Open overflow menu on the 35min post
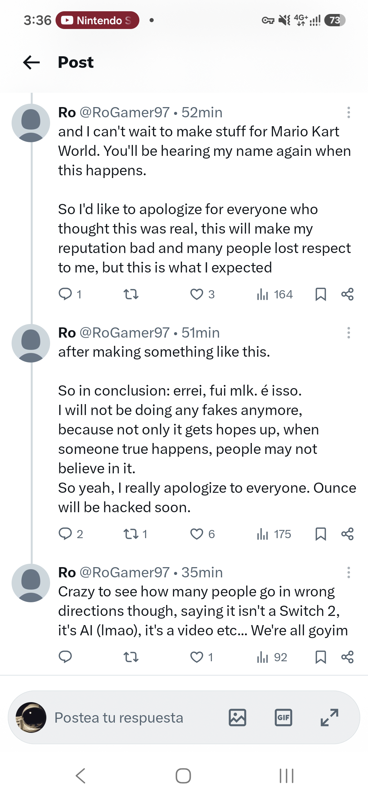Screen dimensions: 368x798 click(349, 573)
